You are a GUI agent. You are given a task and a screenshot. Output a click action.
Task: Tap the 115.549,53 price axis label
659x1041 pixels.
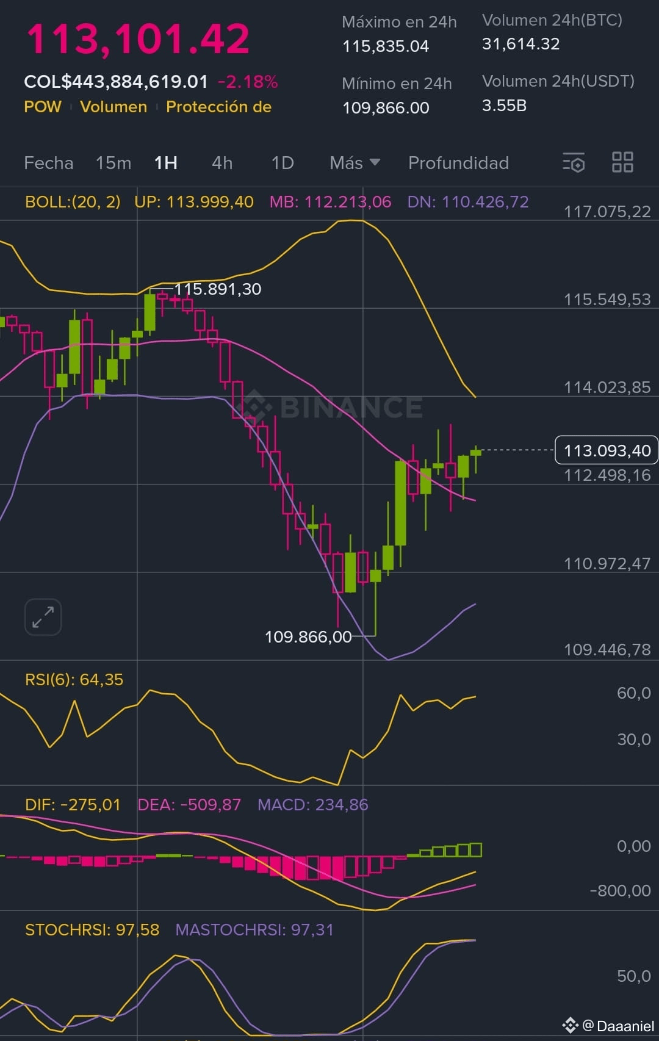click(x=607, y=300)
